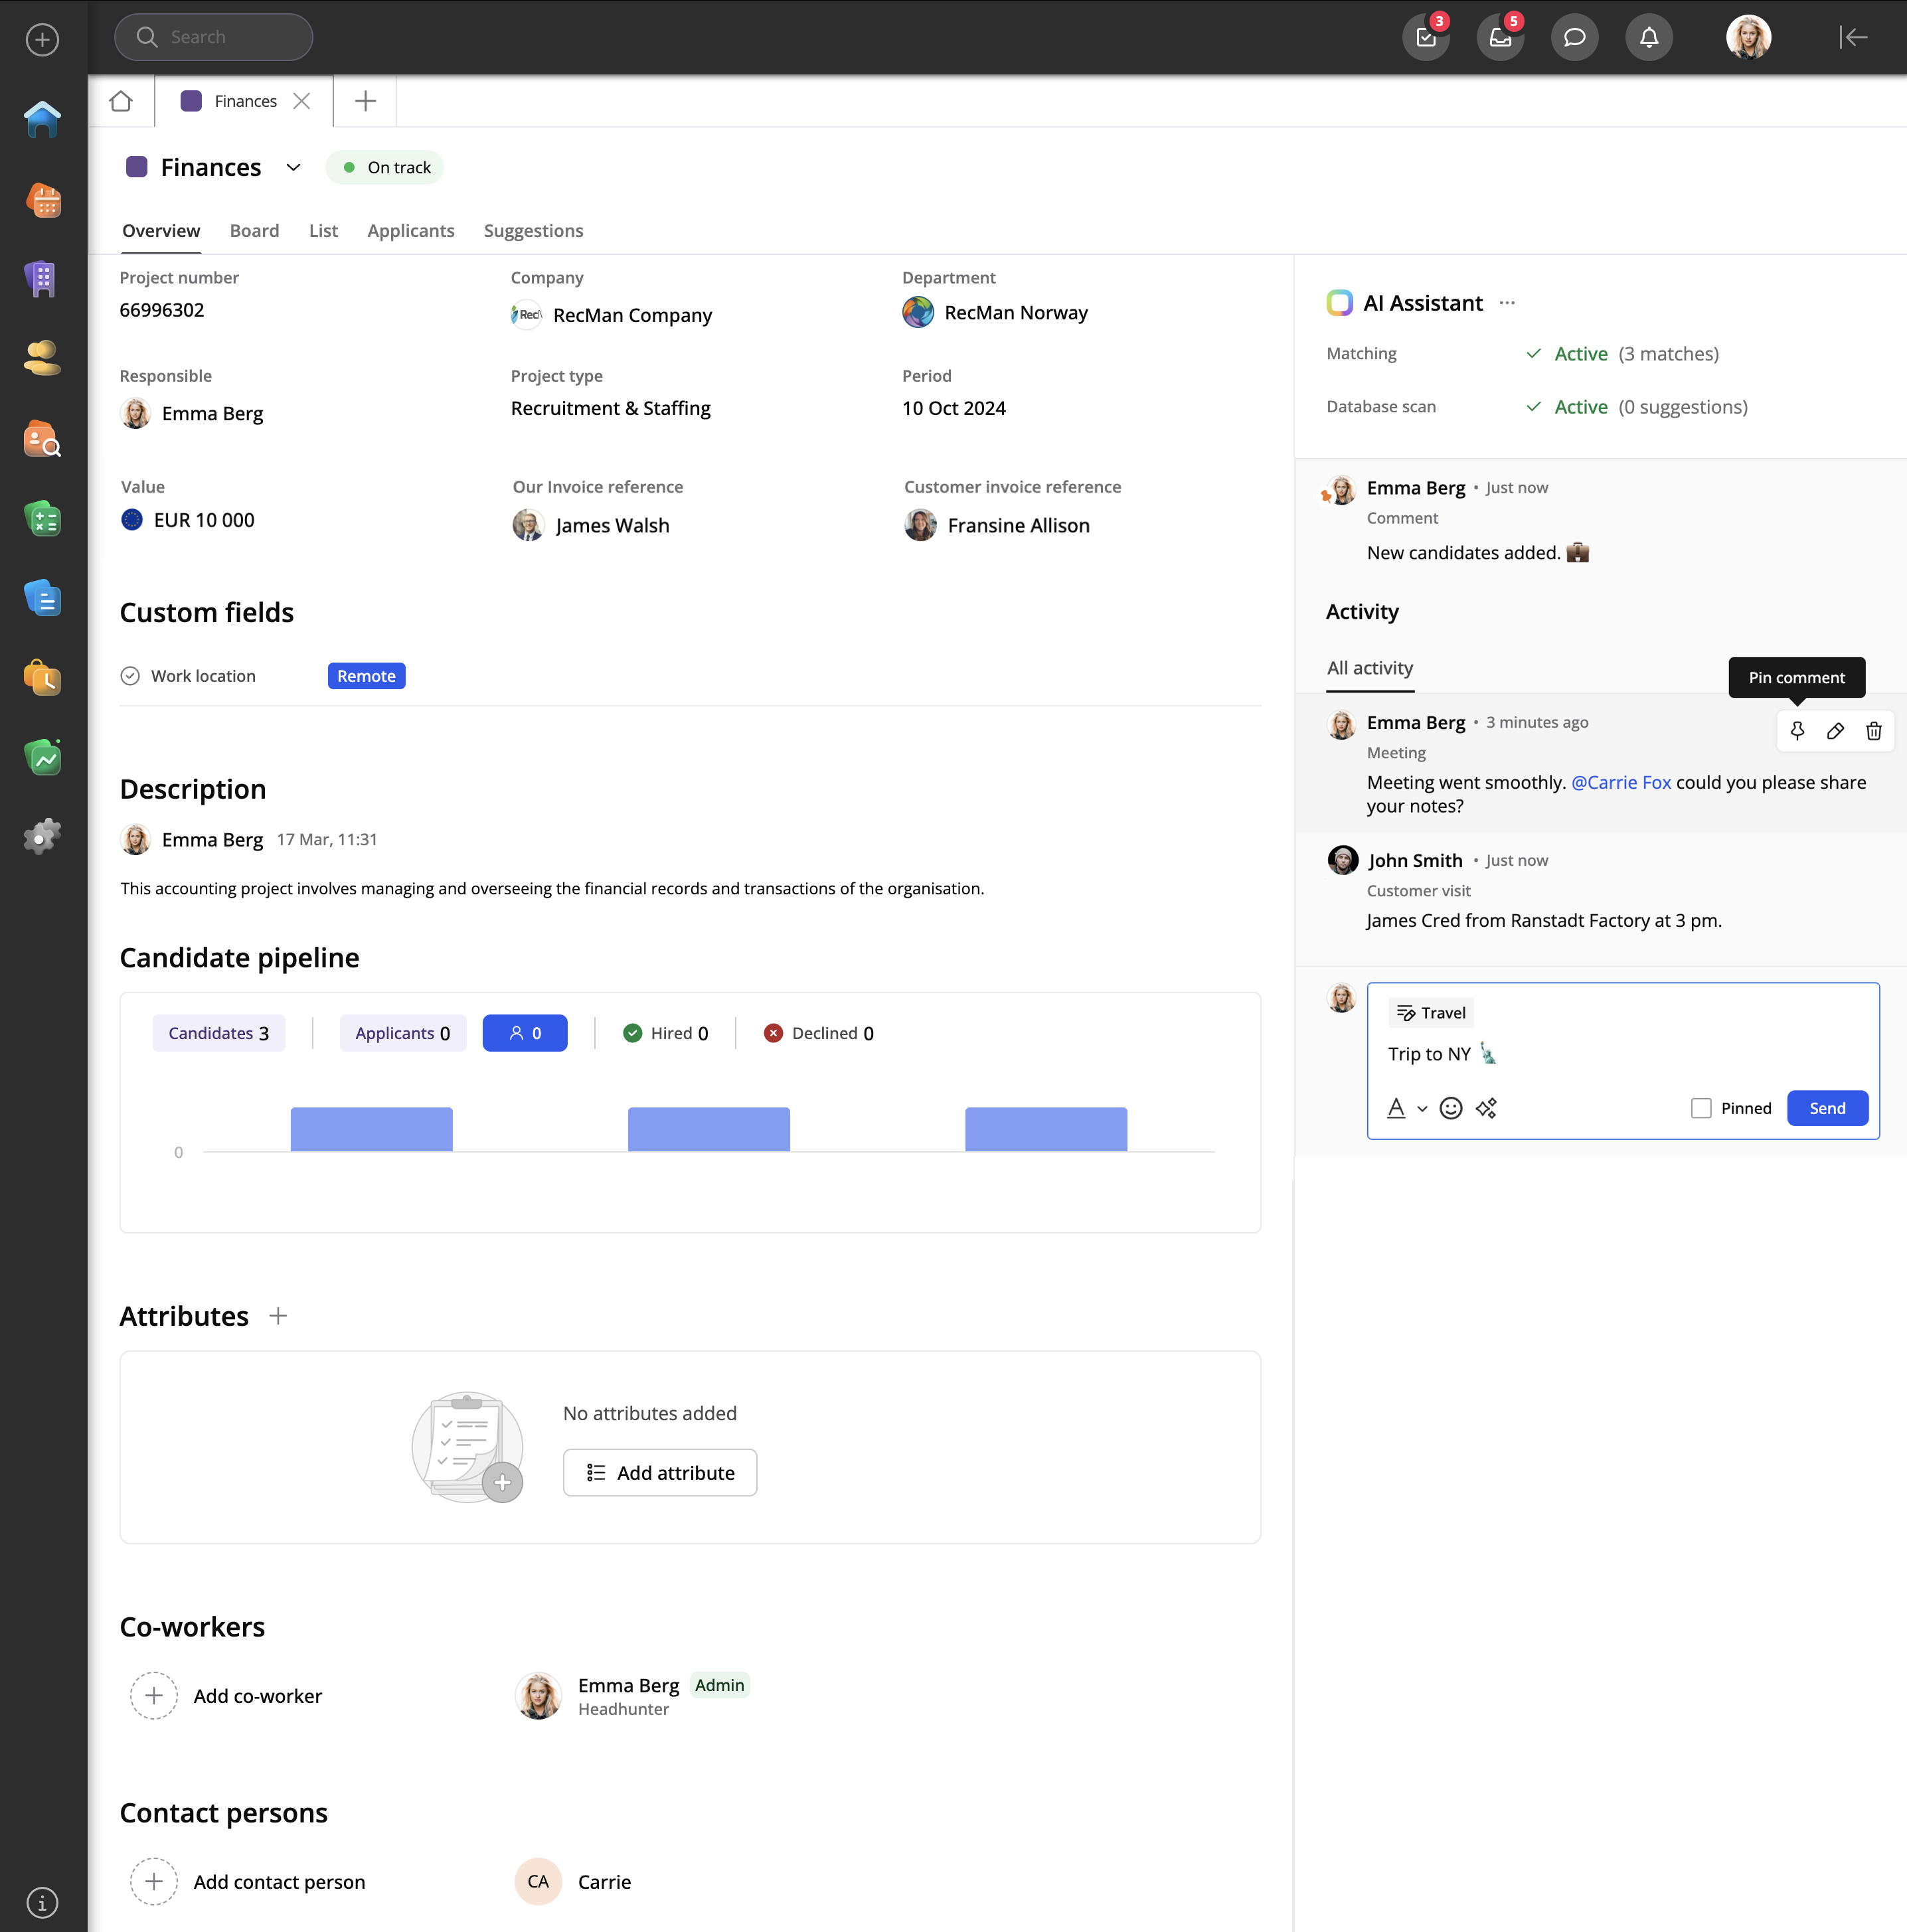Screen dimensions: 1907x1932
Task: Open the blue home icon in the sidebar
Action: click(x=42, y=120)
